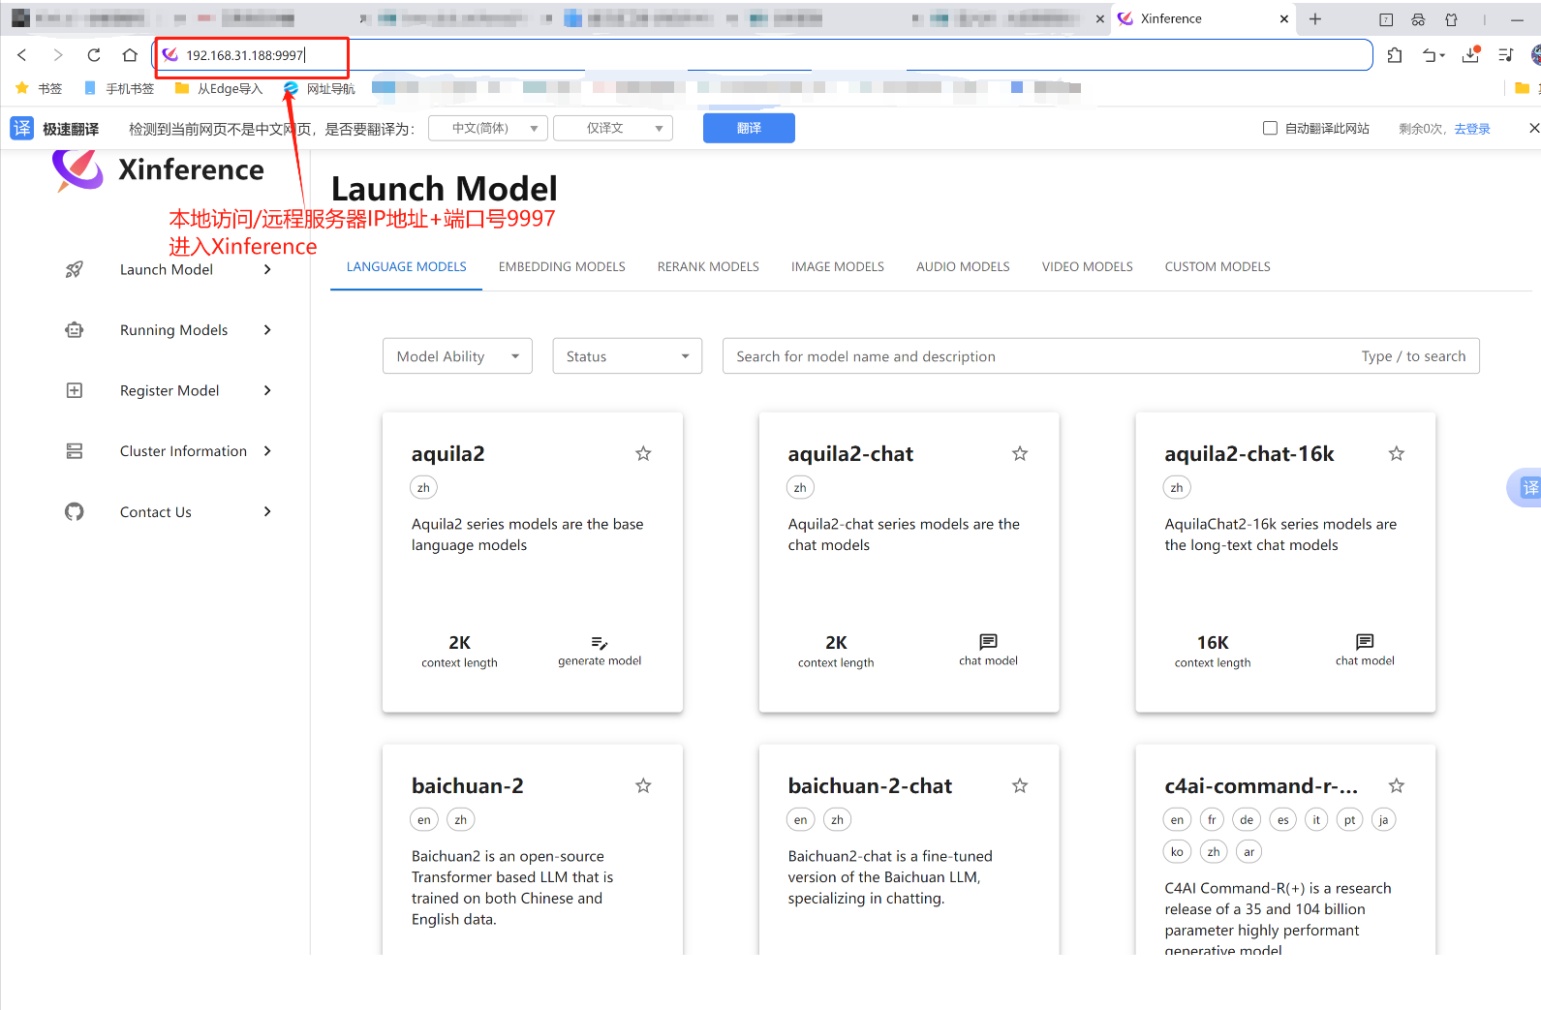Favorite the aquila2 model
Viewport: 1541px width, 1010px height.
coord(643,453)
